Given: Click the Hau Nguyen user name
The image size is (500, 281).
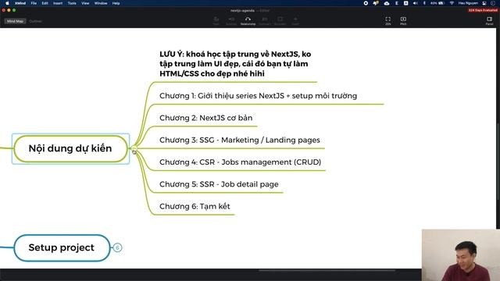Looking at the screenshot, I should point(468,3).
